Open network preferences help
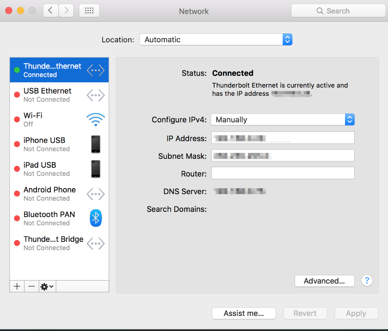 [x=367, y=281]
